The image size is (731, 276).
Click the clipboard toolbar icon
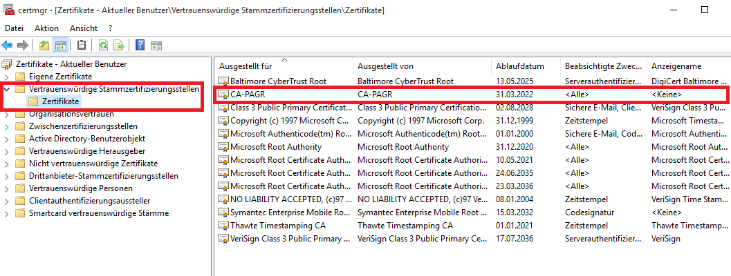82,45
